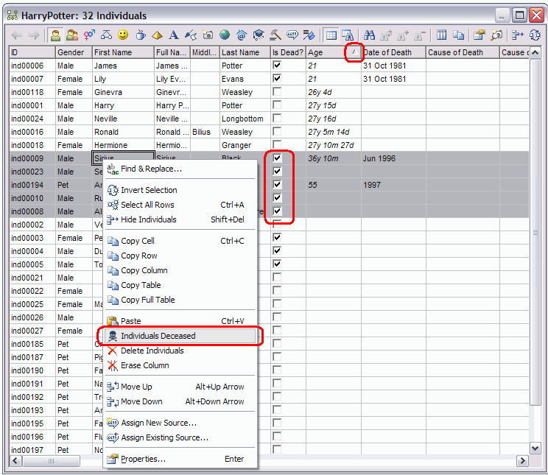
Task: Open Properties from the context menu
Action: (143, 459)
